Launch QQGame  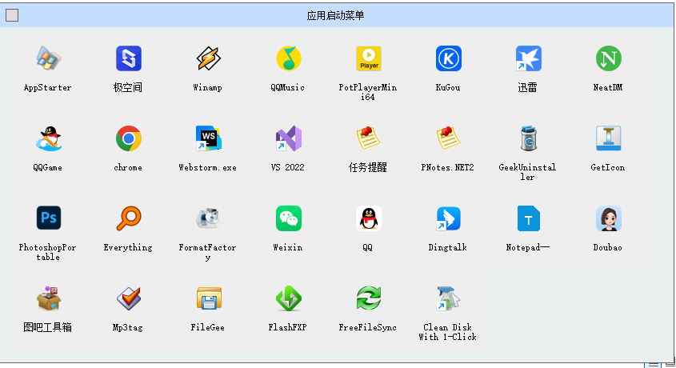pos(48,138)
